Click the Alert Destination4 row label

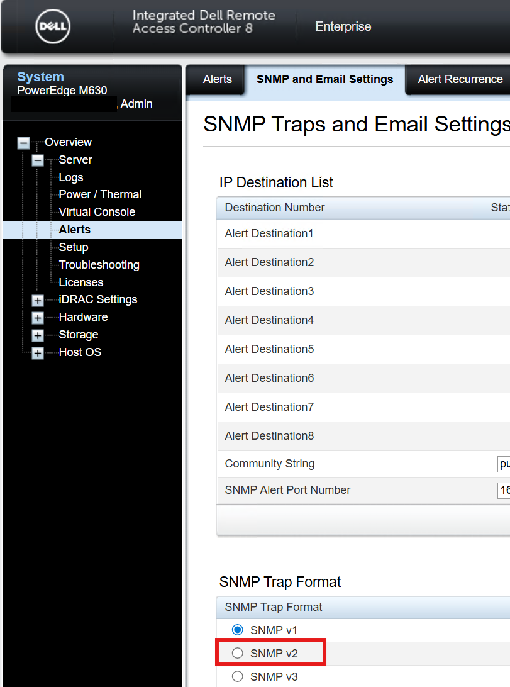point(269,320)
